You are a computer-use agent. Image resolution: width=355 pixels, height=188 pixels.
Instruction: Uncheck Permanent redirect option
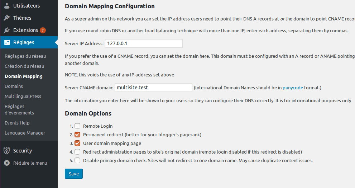(x=77, y=135)
